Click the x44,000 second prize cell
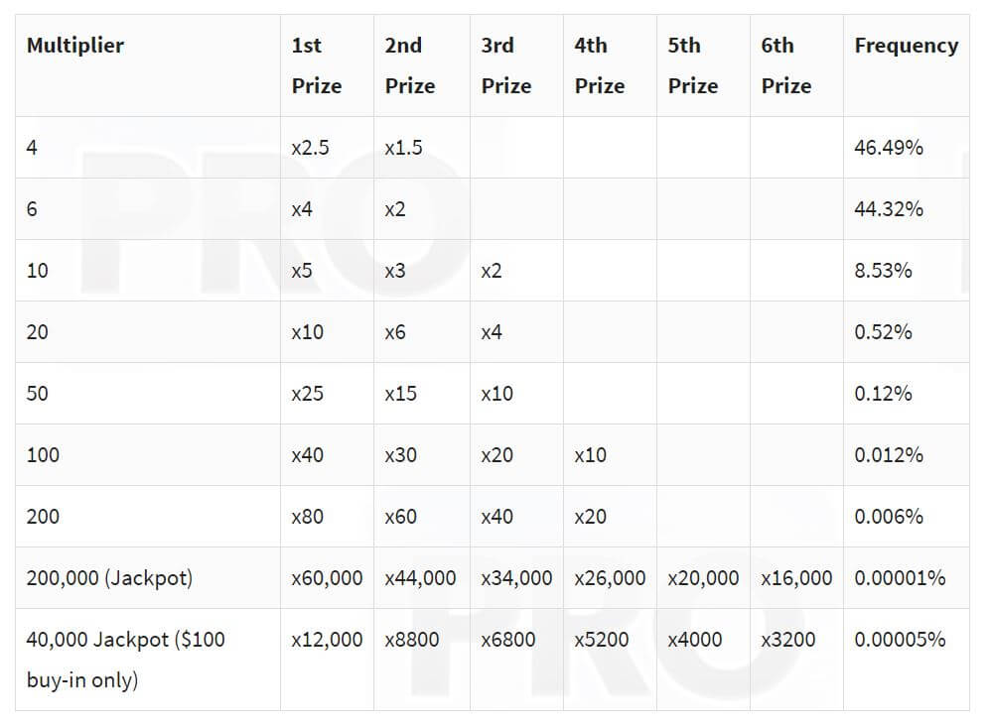Screen dimensions: 990x726 (x=421, y=578)
